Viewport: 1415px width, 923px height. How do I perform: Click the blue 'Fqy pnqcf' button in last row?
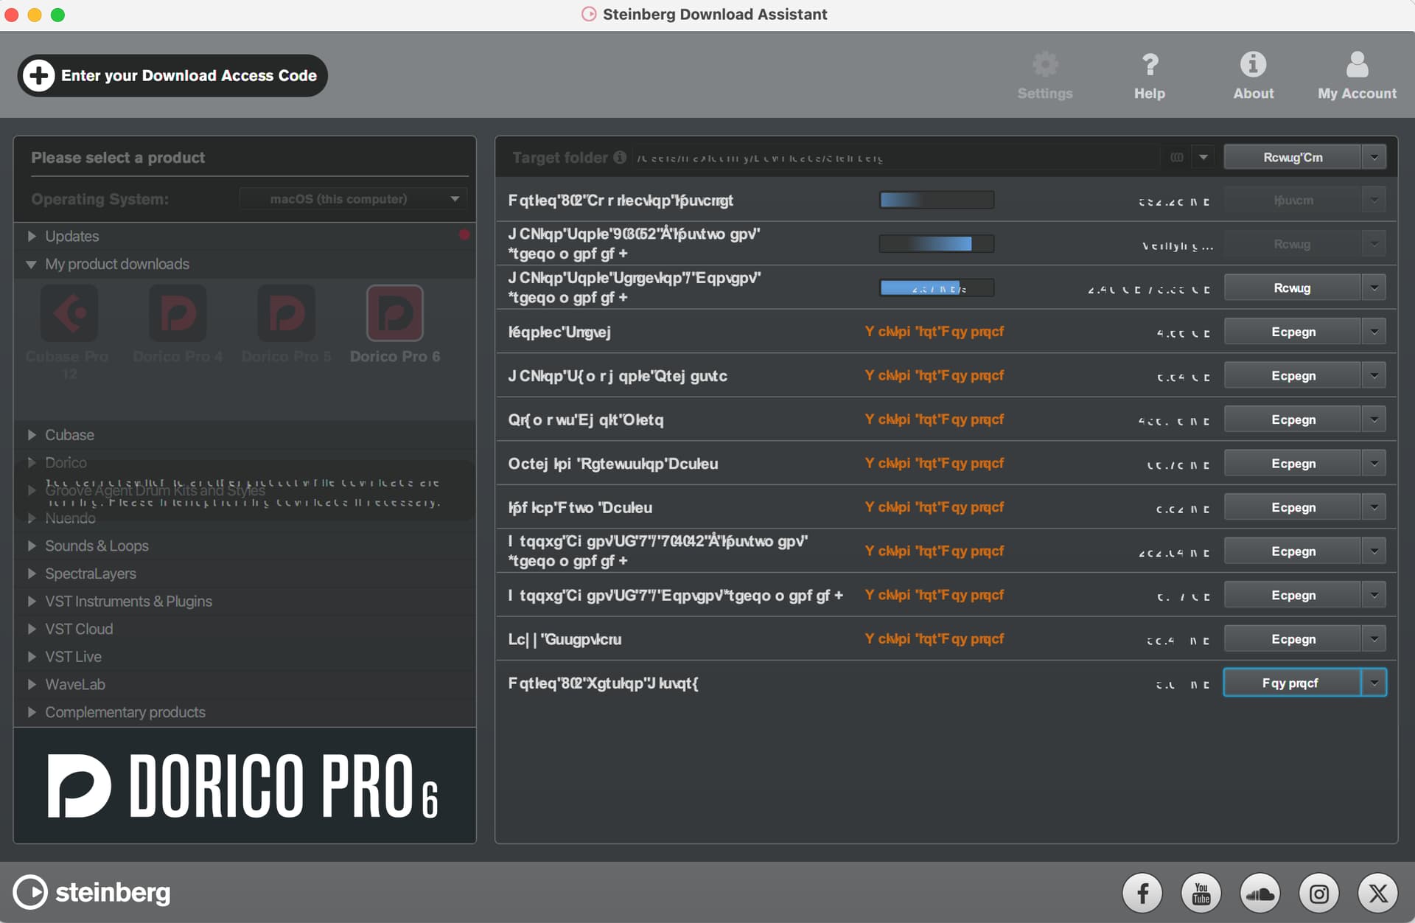point(1293,683)
